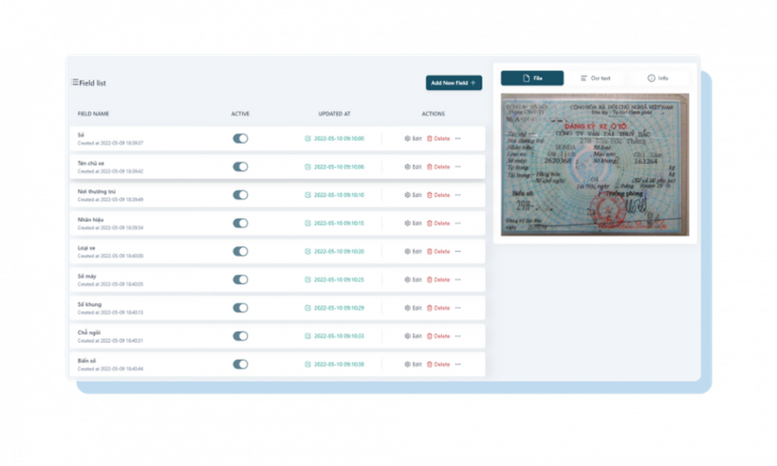Open more options for Tên chủ xe row
The image size is (777, 466).
coord(458,167)
